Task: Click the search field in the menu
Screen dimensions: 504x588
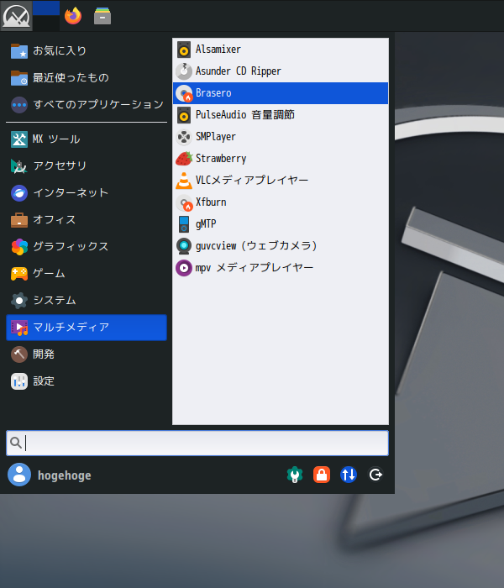Action: point(197,443)
